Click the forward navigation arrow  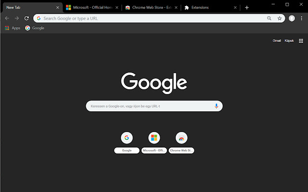point(17,18)
